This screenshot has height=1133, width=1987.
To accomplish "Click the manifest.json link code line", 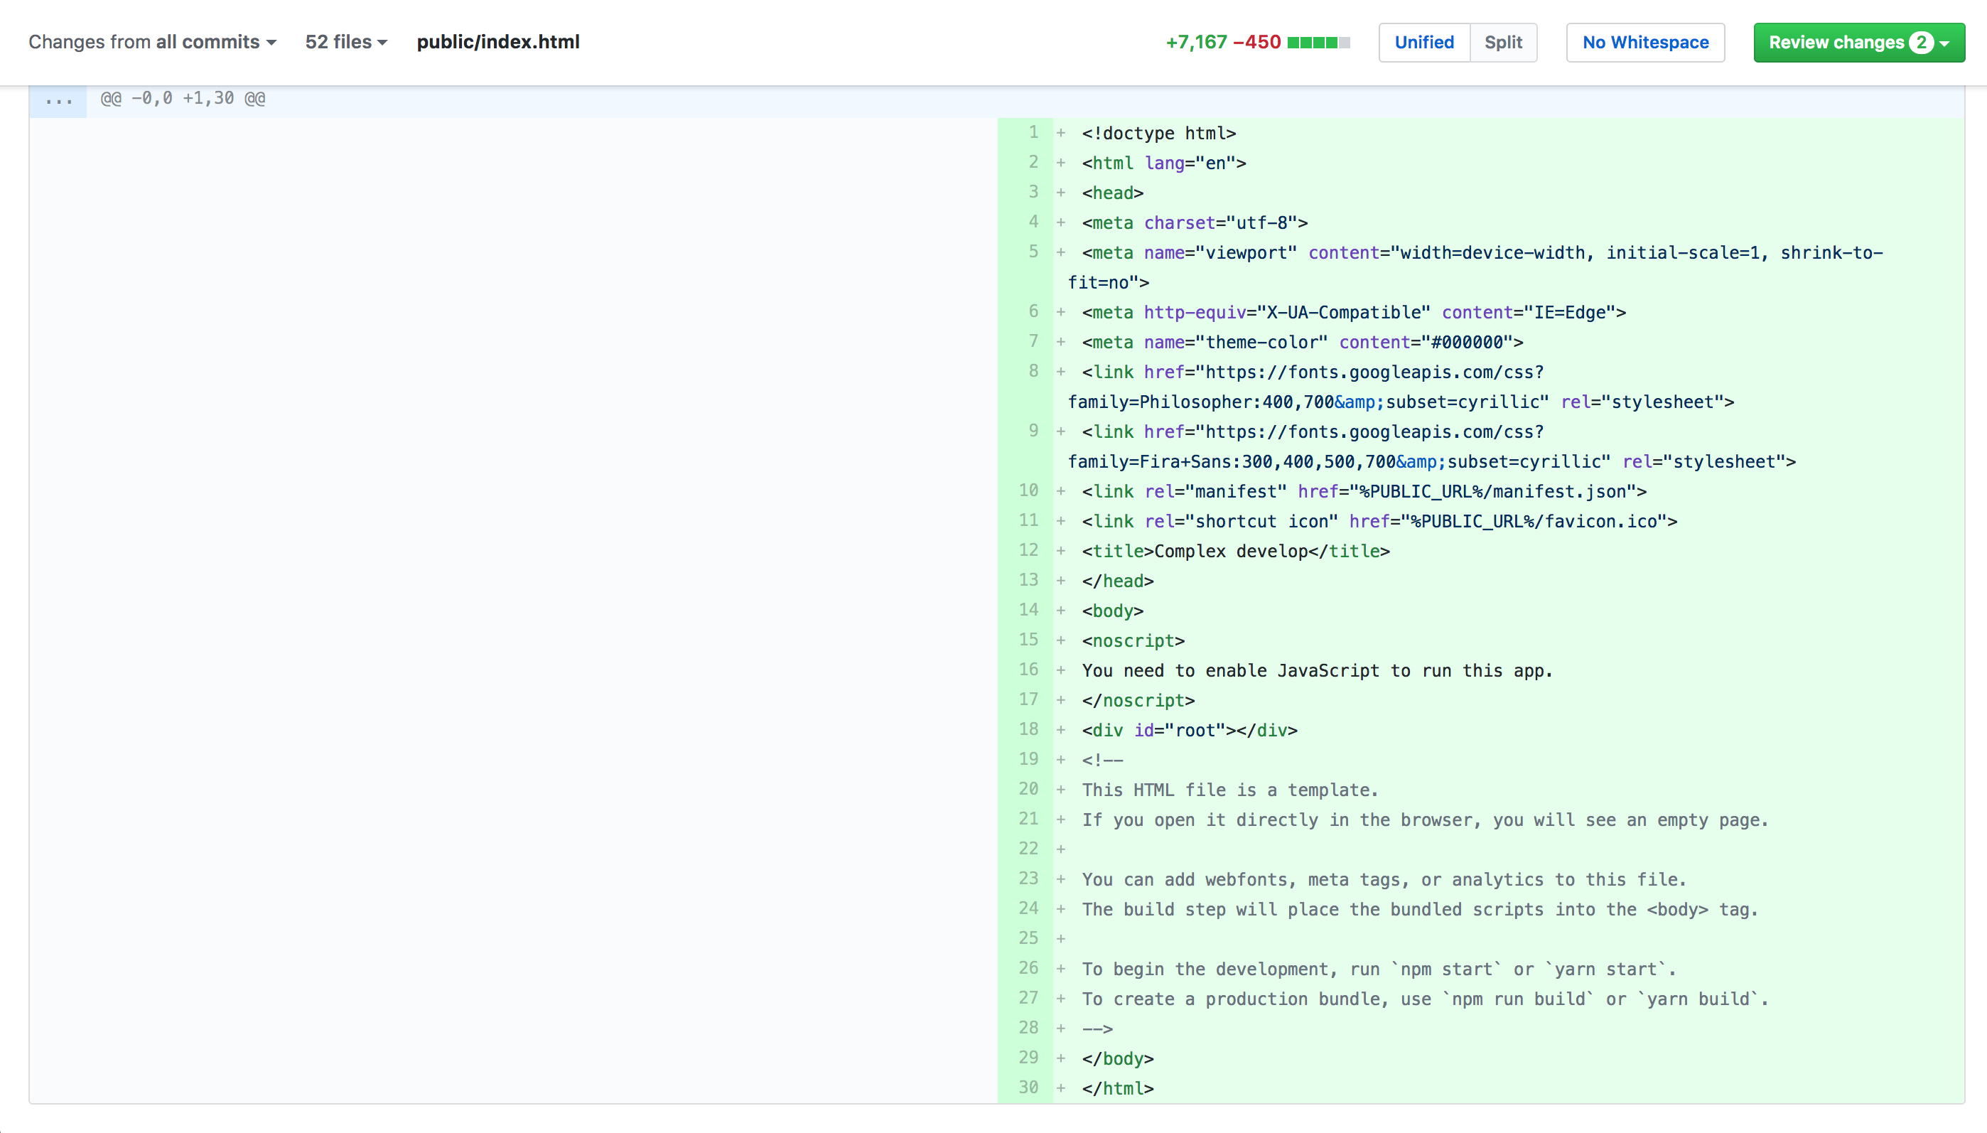I will pyautogui.click(x=1363, y=492).
